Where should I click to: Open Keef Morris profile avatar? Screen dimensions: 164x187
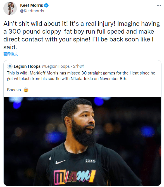10,8
